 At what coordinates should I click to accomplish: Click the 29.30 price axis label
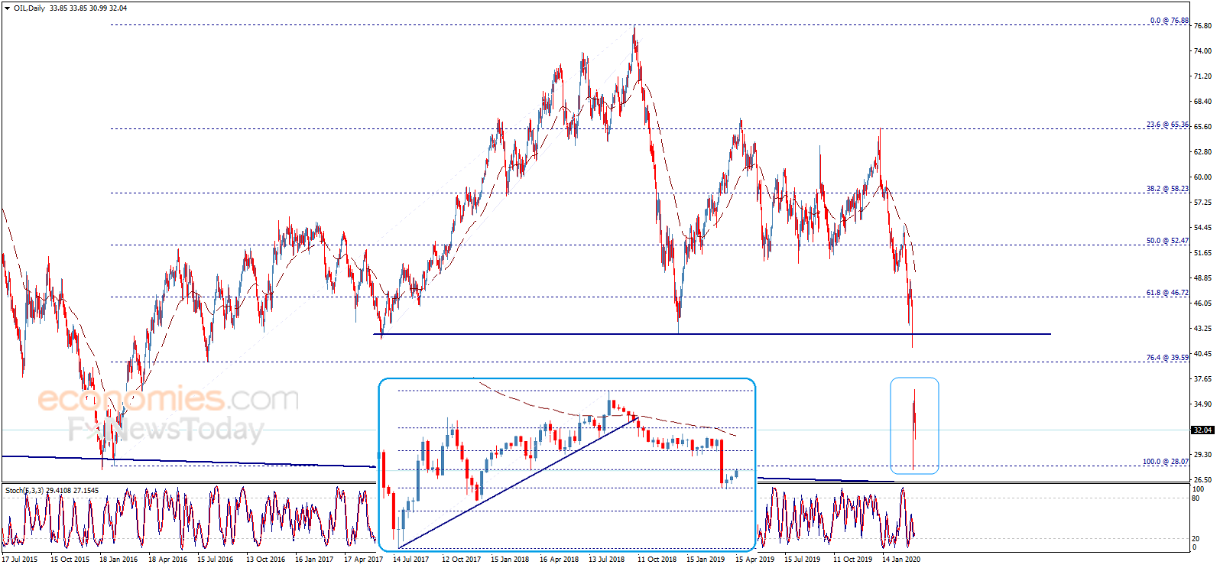[x=1202, y=455]
